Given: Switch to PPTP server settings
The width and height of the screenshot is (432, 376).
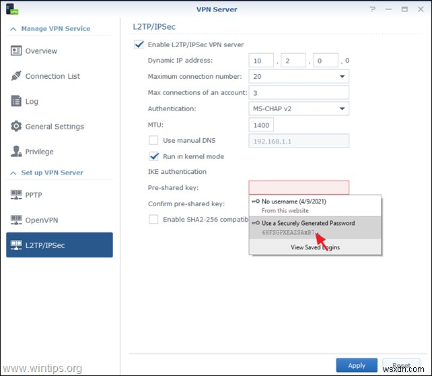Looking at the screenshot, I should click(x=59, y=195).
